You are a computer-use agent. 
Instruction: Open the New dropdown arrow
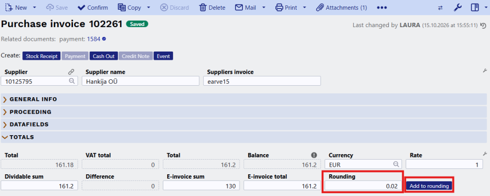point(34,8)
